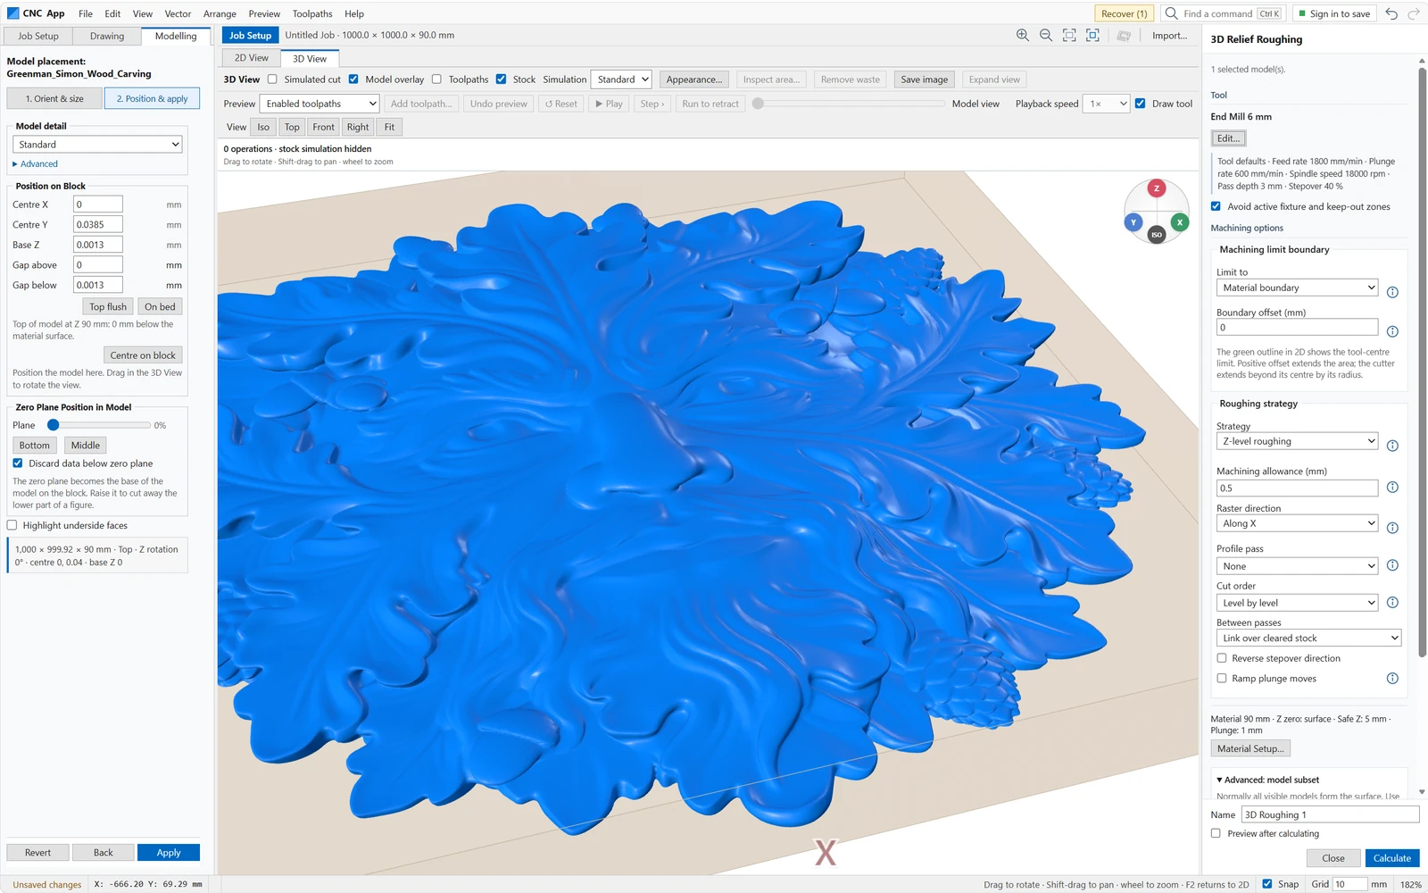Click the info icon beside Raster direction

point(1392,528)
